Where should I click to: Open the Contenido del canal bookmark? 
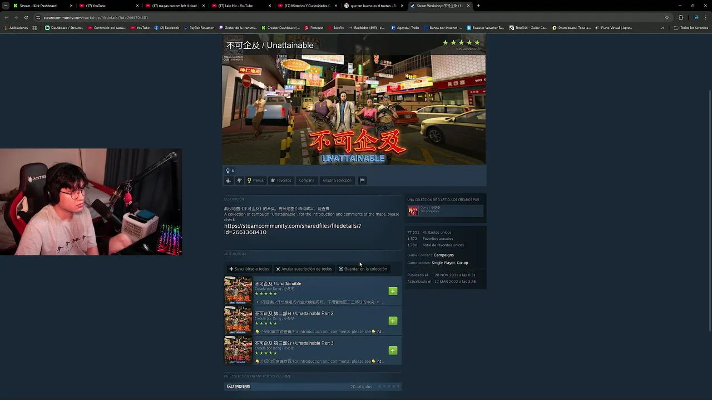[x=107, y=28]
